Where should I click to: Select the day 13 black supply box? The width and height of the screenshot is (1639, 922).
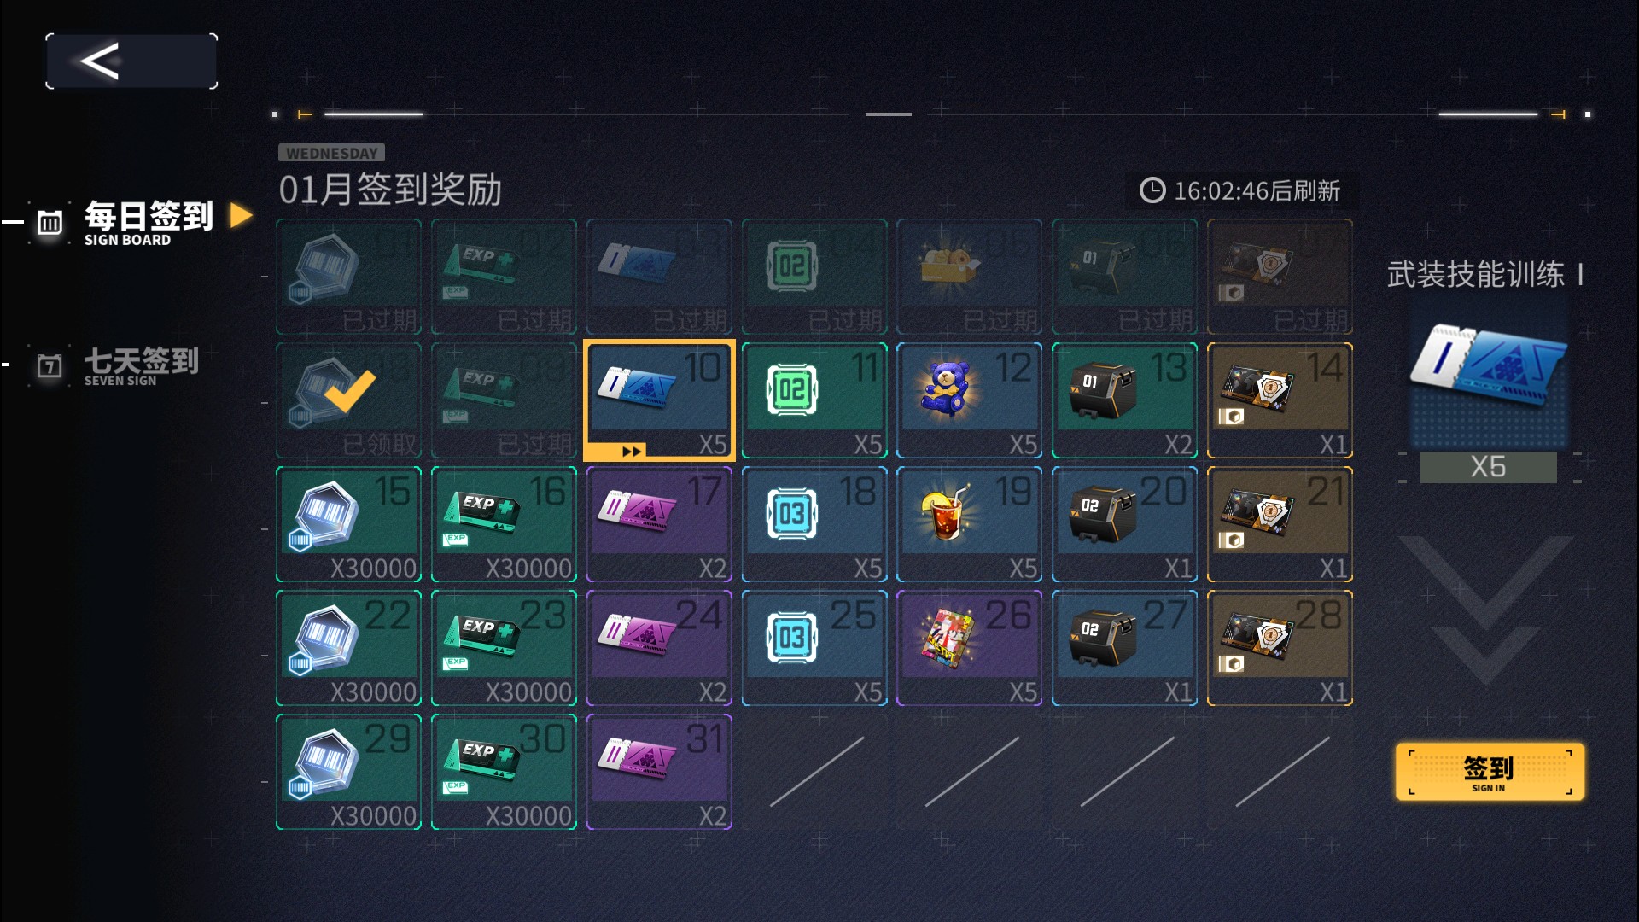point(1124,400)
